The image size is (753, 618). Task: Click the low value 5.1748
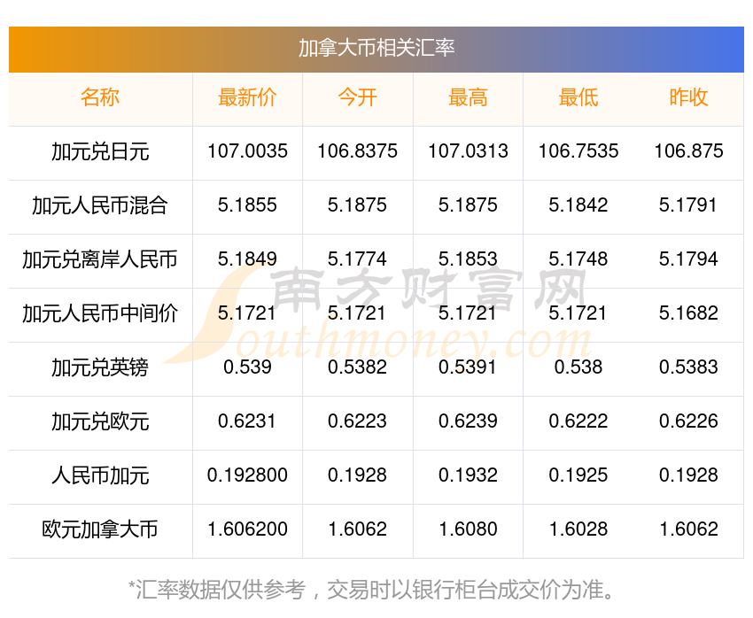coord(578,259)
